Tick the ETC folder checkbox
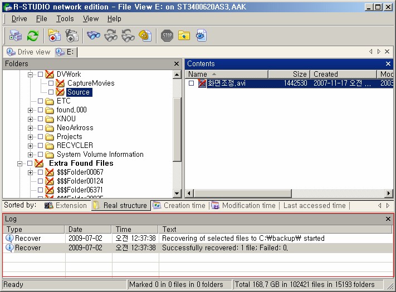396x292 pixels. point(40,101)
